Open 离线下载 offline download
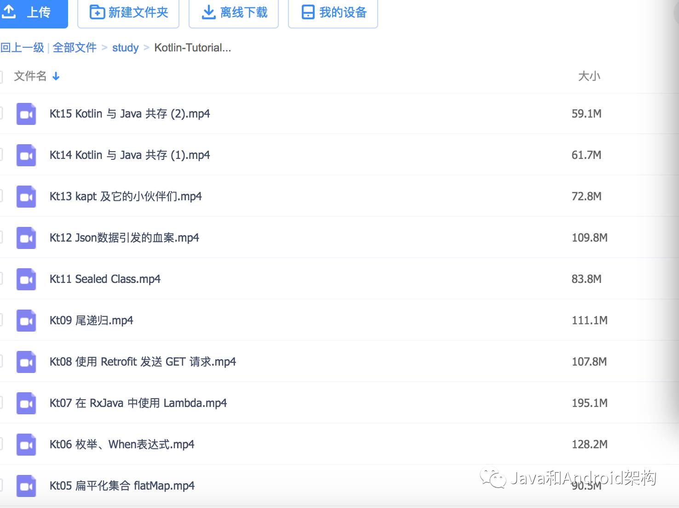Screen dimensions: 679x508 234,12
